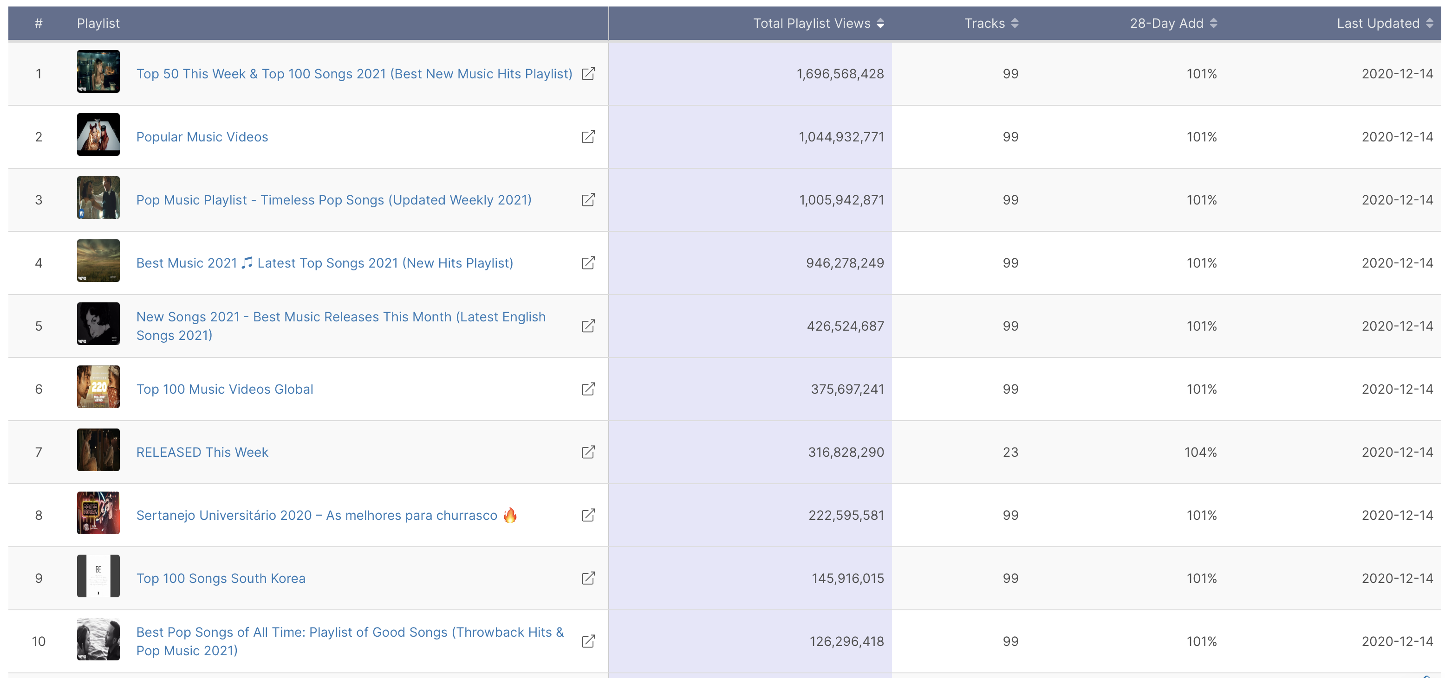Open New Songs 2021 Best Music Releases link
This screenshot has width=1445, height=678.
(x=340, y=317)
